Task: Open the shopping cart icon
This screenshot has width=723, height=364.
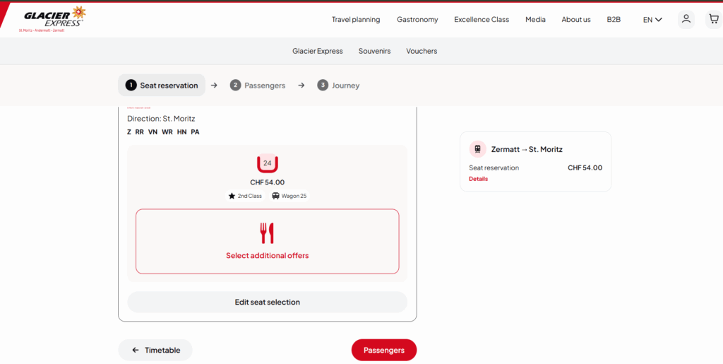Action: tap(713, 19)
